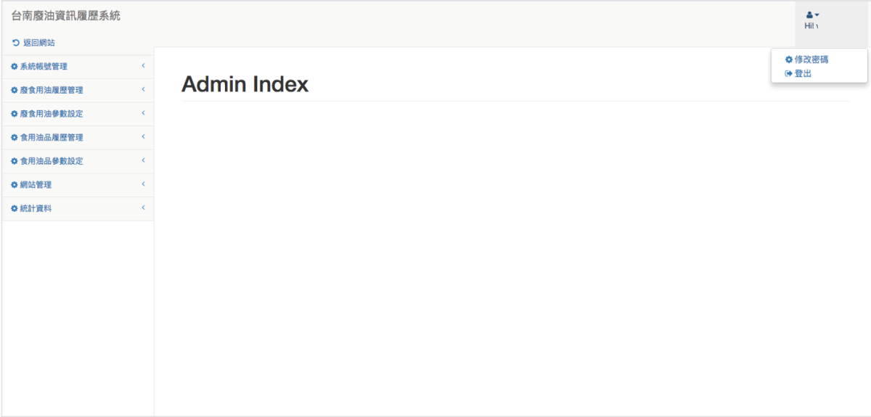Expand the 系統帳號管理 chevron arrow

coord(144,66)
